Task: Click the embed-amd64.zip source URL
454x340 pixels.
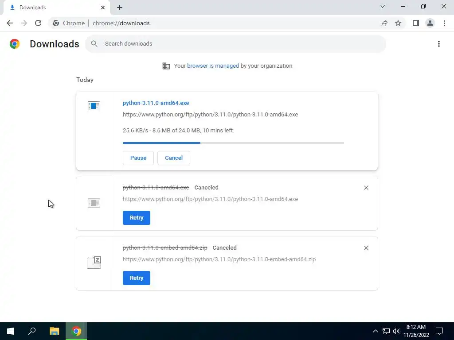Action: [x=219, y=259]
